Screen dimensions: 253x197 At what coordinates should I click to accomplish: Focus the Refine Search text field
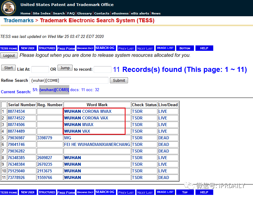click(x=69, y=80)
